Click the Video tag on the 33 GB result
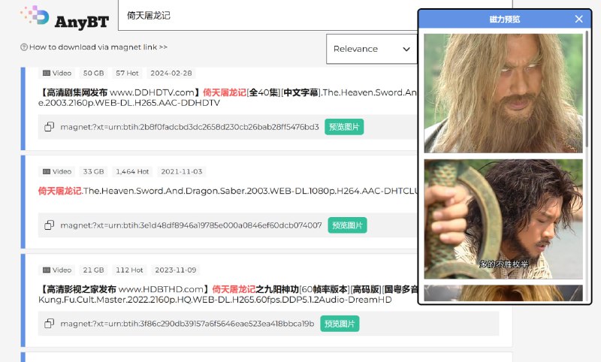The image size is (601, 362). 57,172
